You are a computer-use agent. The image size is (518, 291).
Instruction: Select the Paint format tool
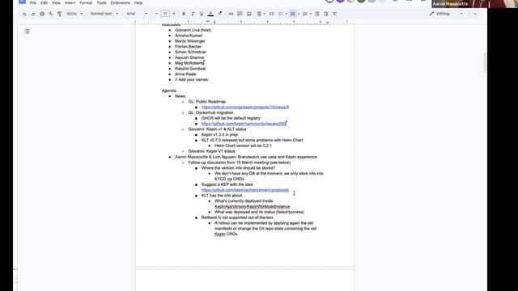[x=59, y=14]
